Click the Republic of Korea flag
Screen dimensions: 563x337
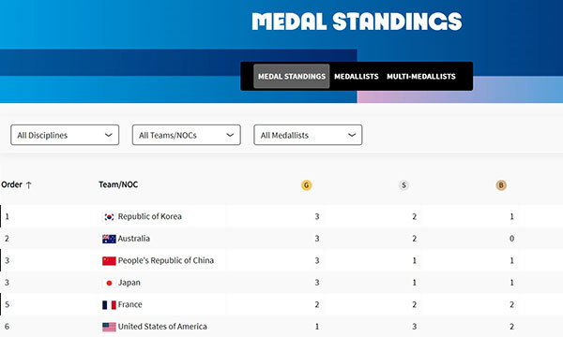(109, 216)
